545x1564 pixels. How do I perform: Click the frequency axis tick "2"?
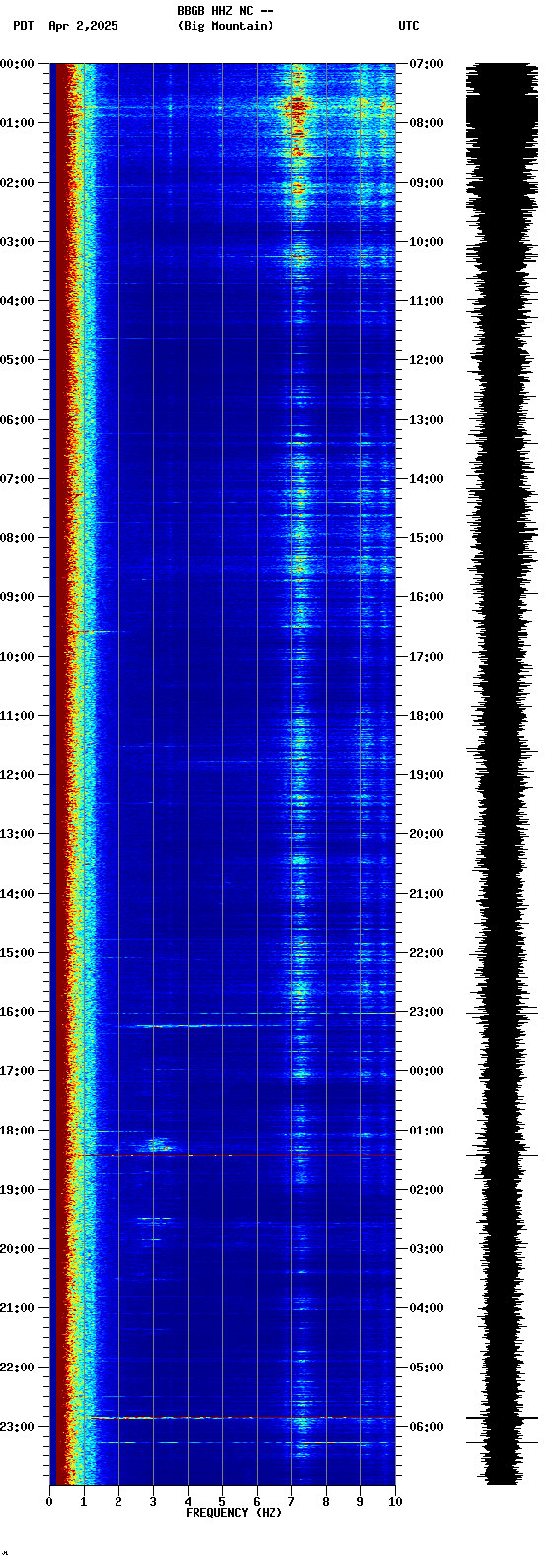pos(118,1502)
